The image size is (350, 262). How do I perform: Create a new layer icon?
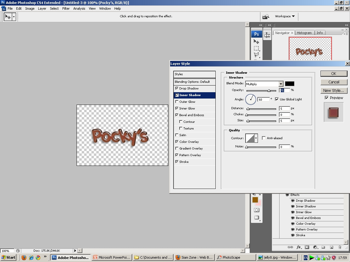[x=331, y=247]
